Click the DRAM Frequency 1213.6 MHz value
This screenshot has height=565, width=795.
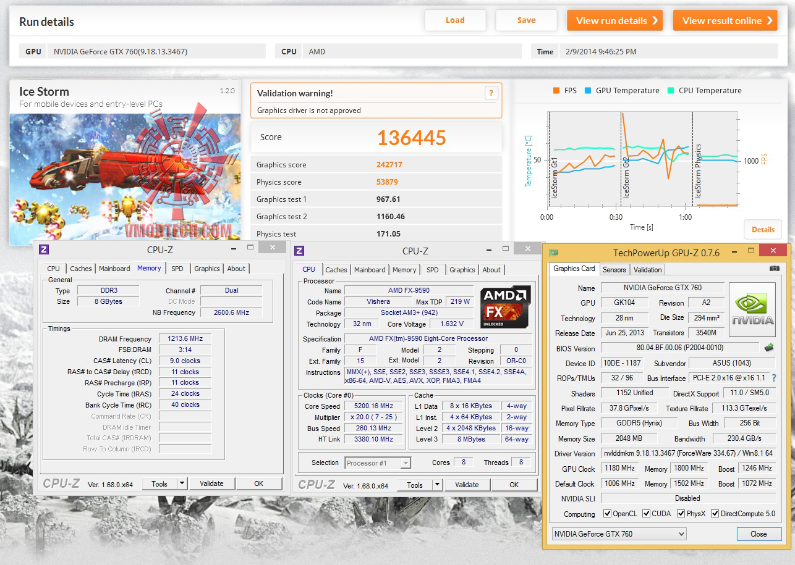tap(185, 339)
